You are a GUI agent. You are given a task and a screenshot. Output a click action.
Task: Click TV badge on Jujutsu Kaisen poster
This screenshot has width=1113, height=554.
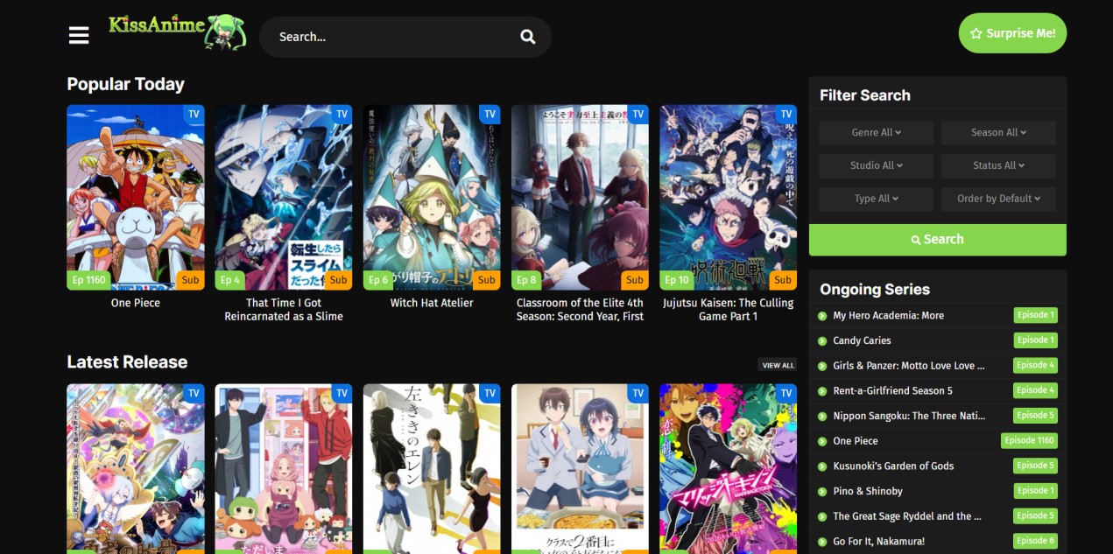pos(785,114)
